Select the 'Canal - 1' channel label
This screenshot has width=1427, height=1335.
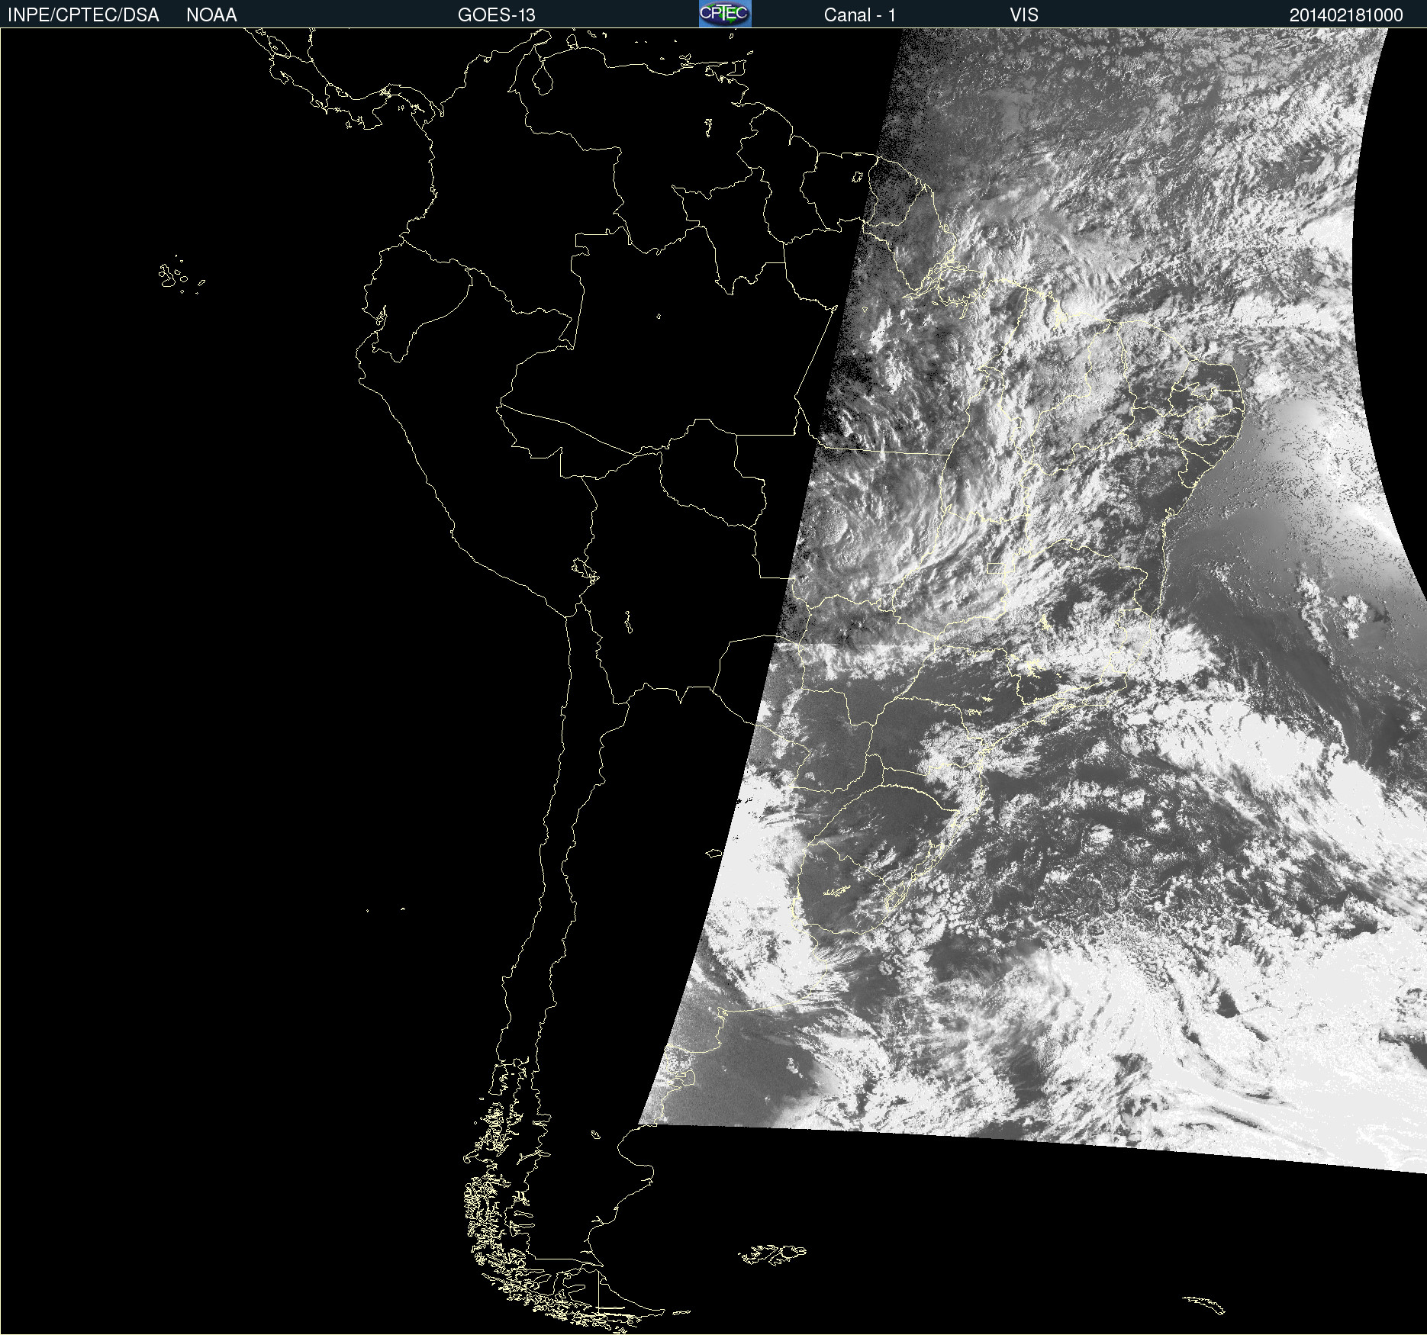[x=859, y=15]
